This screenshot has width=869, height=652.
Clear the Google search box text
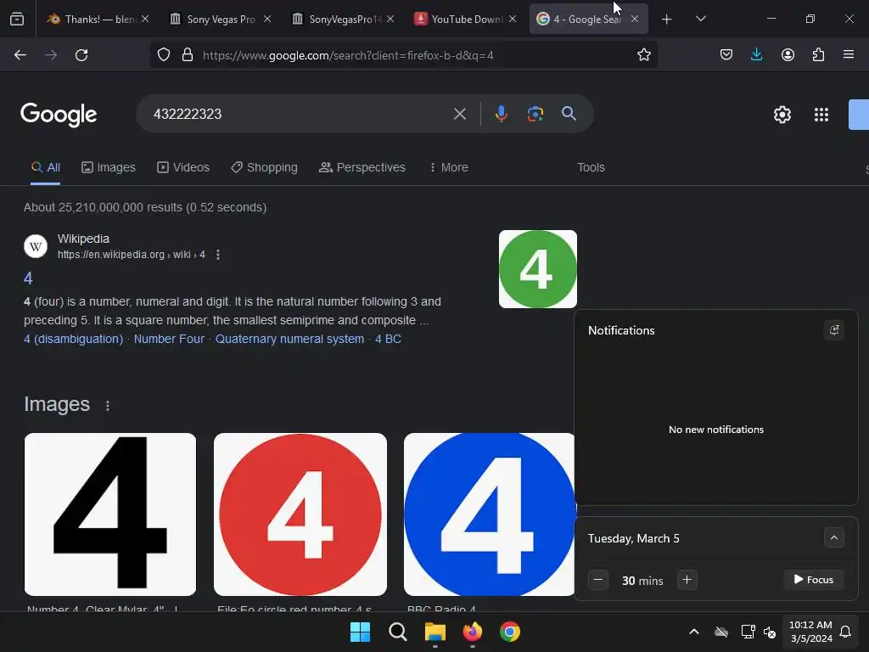point(459,114)
